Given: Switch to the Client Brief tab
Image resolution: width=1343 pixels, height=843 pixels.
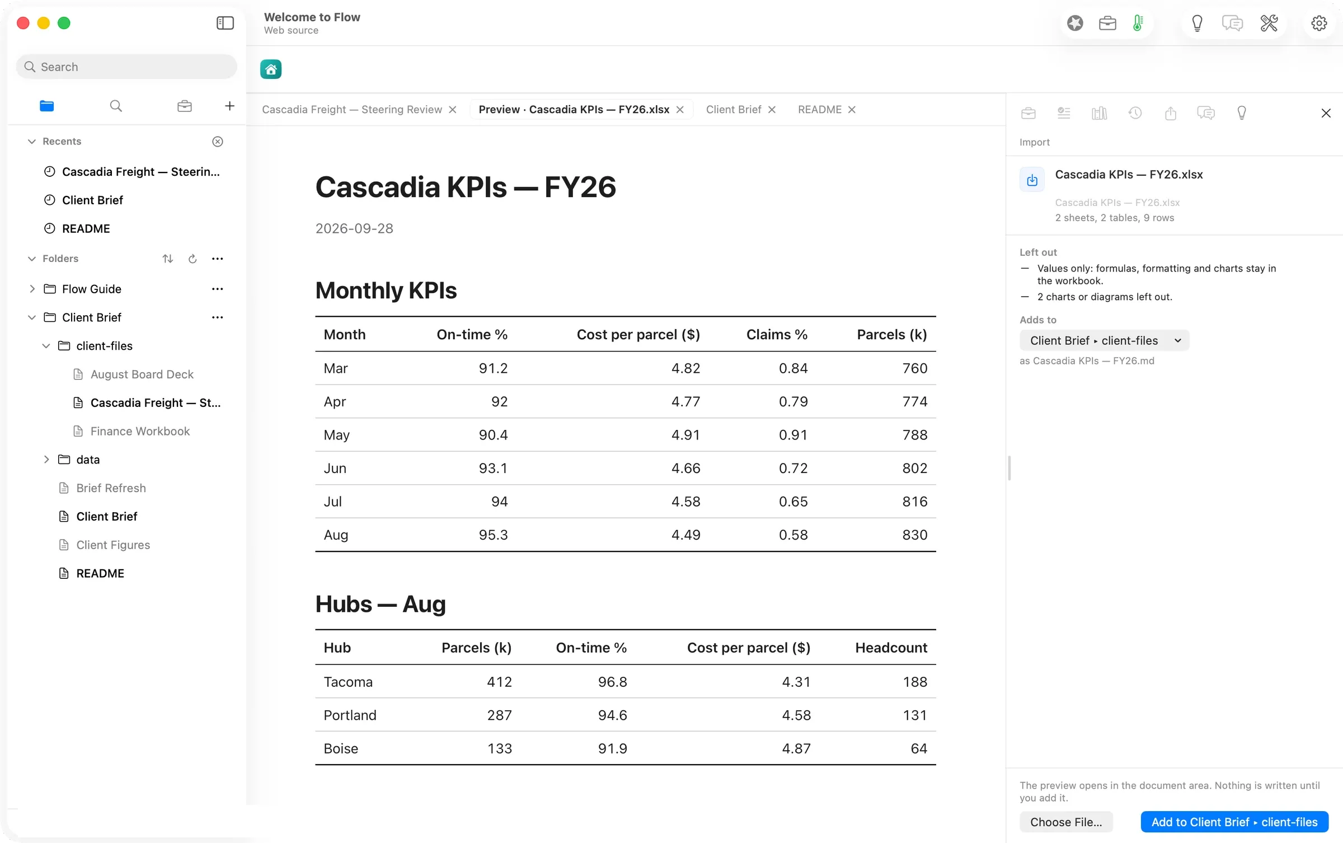Looking at the screenshot, I should [734, 110].
